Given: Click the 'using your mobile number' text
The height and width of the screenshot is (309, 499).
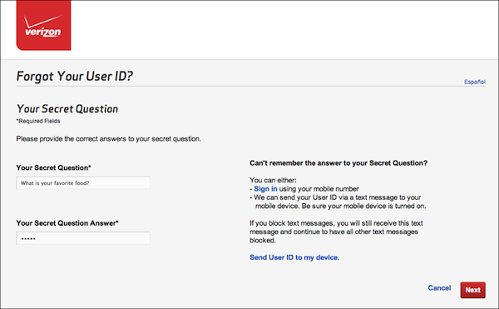Looking at the screenshot, I should click(319, 189).
